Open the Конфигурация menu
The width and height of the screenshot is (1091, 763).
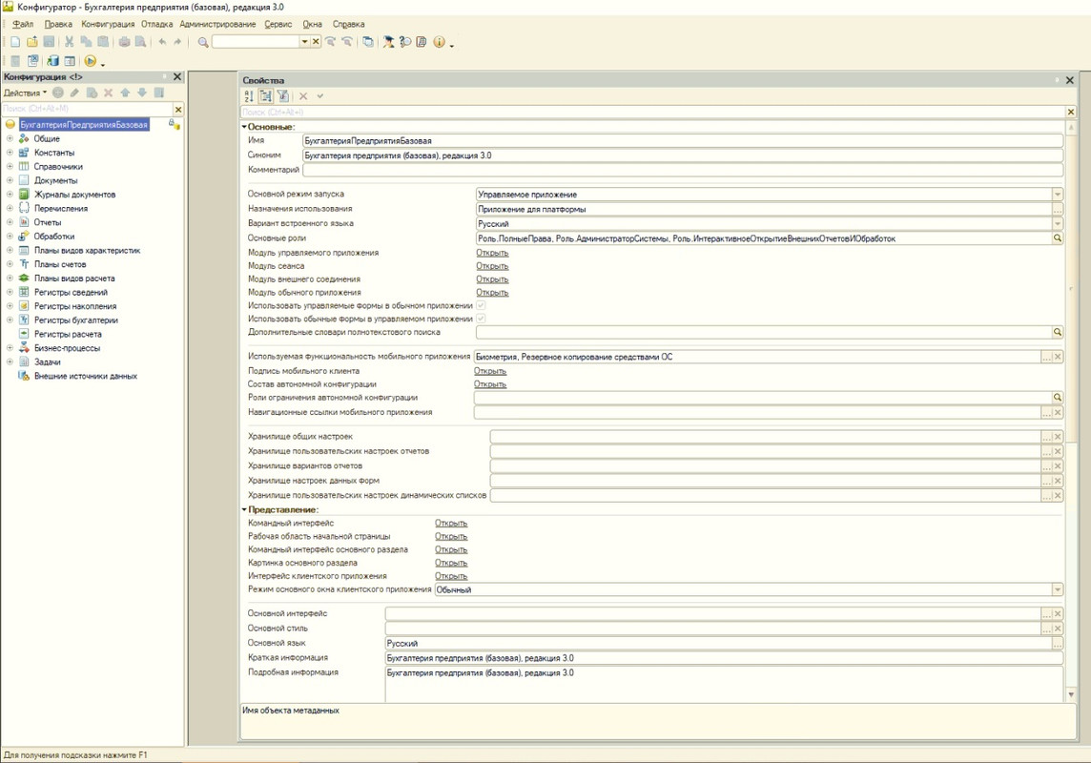coord(108,25)
